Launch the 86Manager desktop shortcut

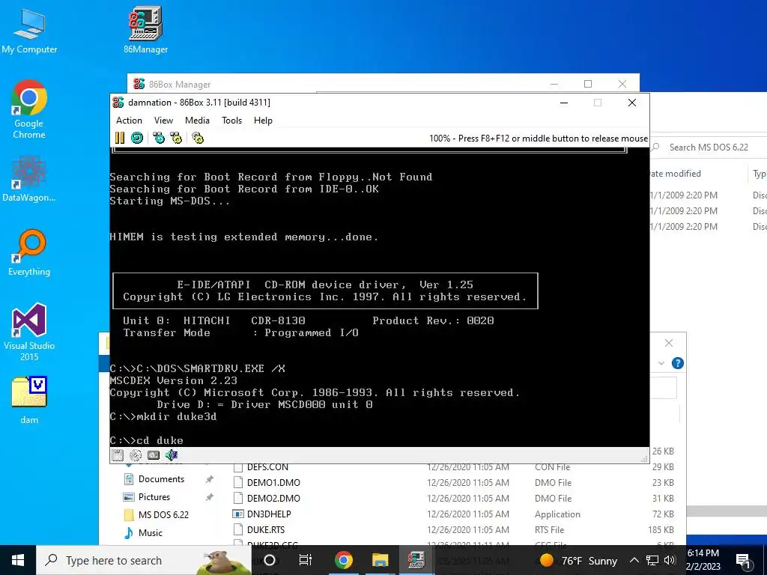146,29
